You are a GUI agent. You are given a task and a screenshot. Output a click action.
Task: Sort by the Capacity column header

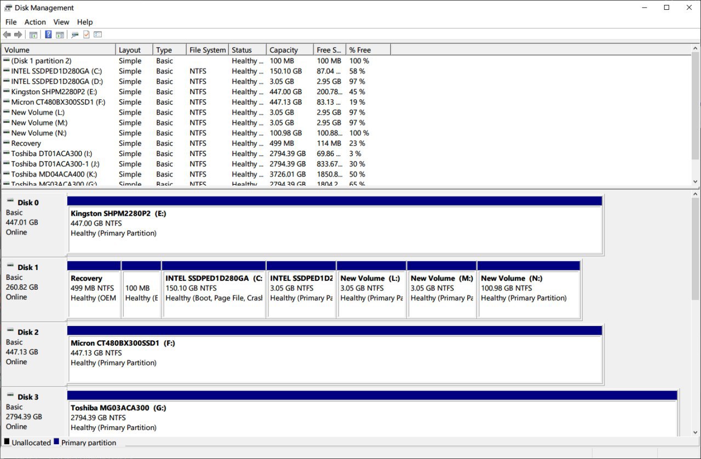pyautogui.click(x=290, y=50)
